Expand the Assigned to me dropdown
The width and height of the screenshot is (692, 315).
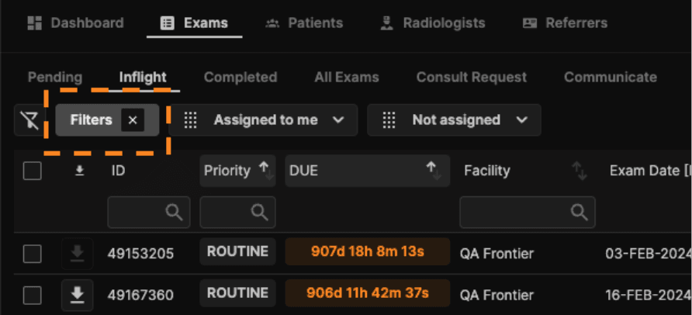coord(263,120)
